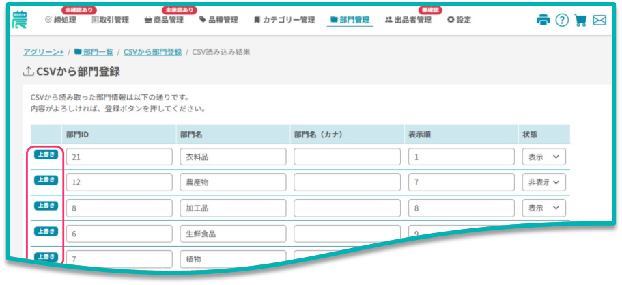This screenshot has height=285, width=622.
Task: Click the envelope mail icon
Action: click(599, 20)
